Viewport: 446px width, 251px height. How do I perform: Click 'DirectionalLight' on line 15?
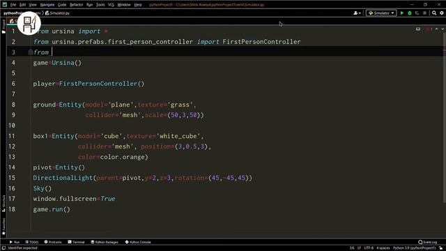63,178
